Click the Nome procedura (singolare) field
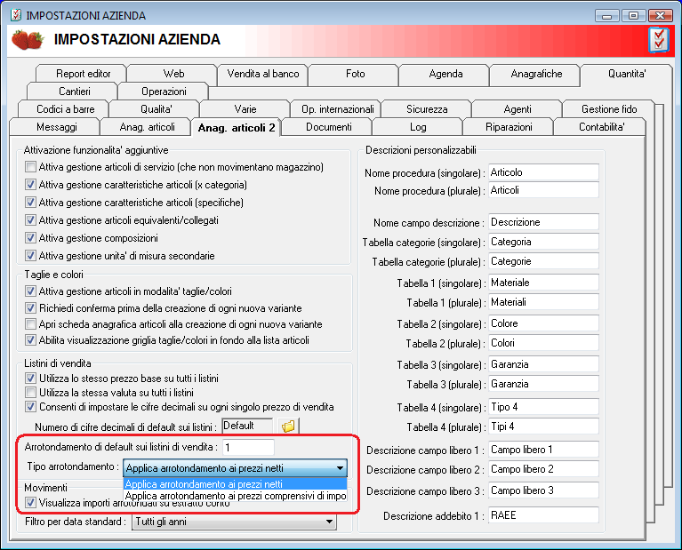682x550 pixels. 543,172
